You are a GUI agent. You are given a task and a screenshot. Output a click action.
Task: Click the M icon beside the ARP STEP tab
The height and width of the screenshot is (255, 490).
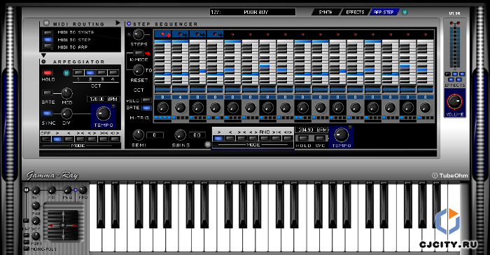pos(405,12)
